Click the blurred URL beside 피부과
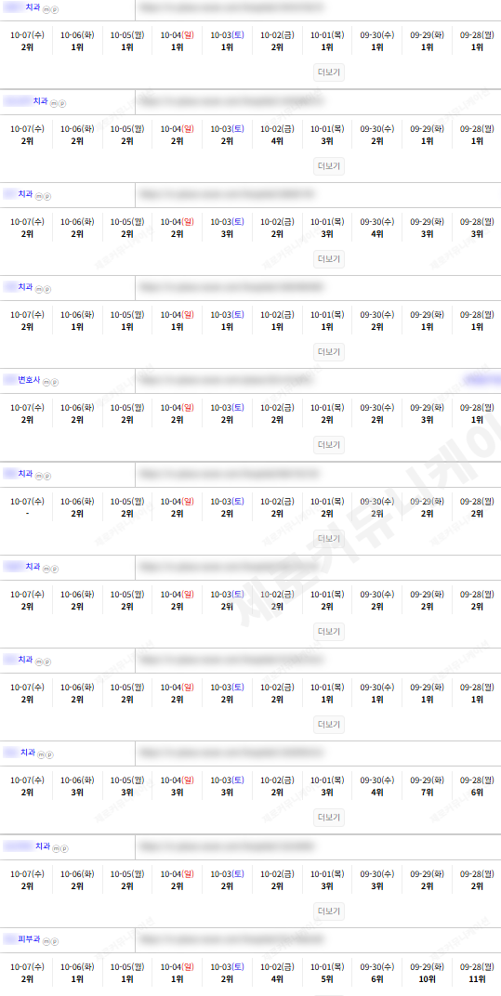501x996 pixels. (x=232, y=939)
